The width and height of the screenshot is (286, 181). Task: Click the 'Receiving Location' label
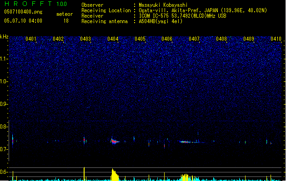(106, 10)
